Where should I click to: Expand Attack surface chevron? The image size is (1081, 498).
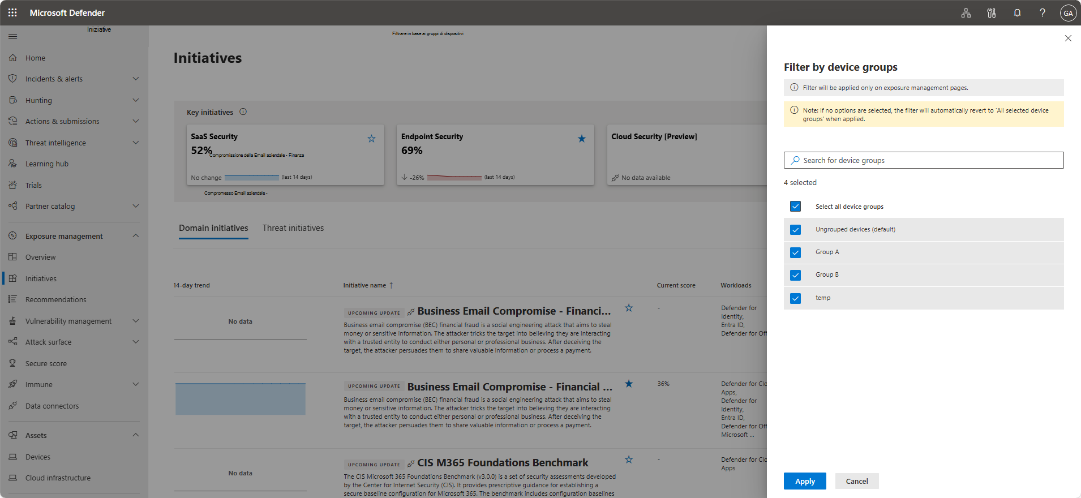tap(136, 342)
